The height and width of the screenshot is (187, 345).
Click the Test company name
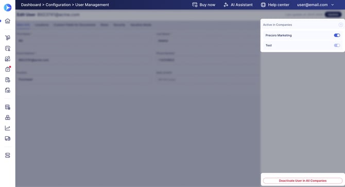pyautogui.click(x=269, y=45)
